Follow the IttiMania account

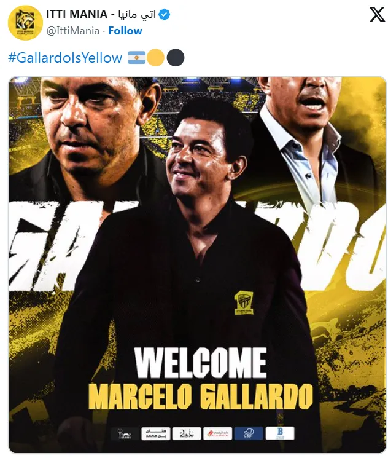click(125, 31)
